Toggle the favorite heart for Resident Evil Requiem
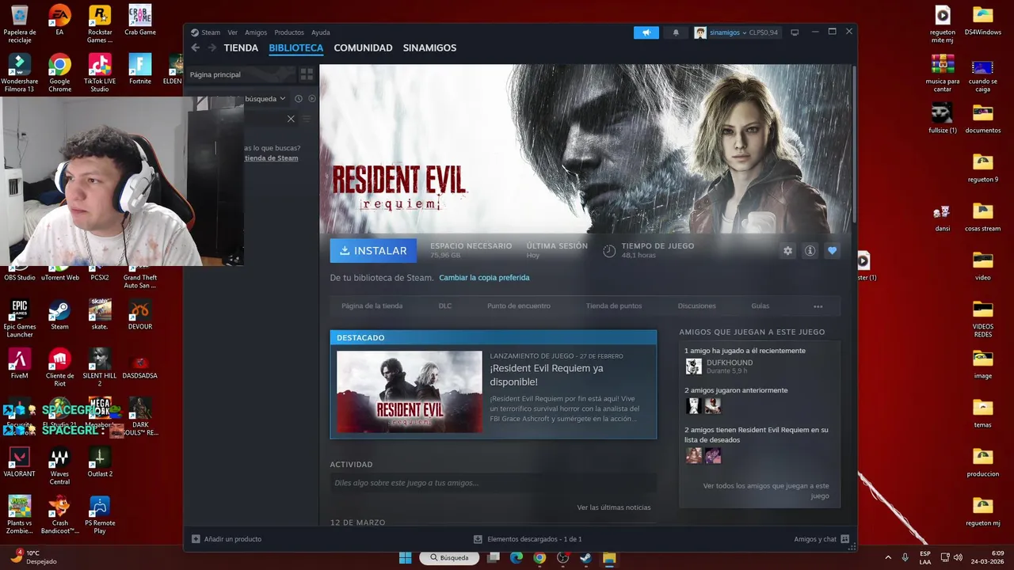This screenshot has height=570, width=1014. coord(832,251)
